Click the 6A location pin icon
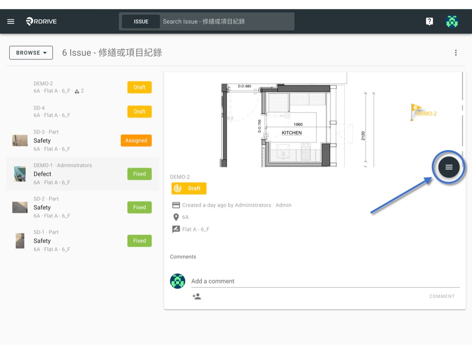Viewport: 472px width, 354px height. click(x=176, y=217)
